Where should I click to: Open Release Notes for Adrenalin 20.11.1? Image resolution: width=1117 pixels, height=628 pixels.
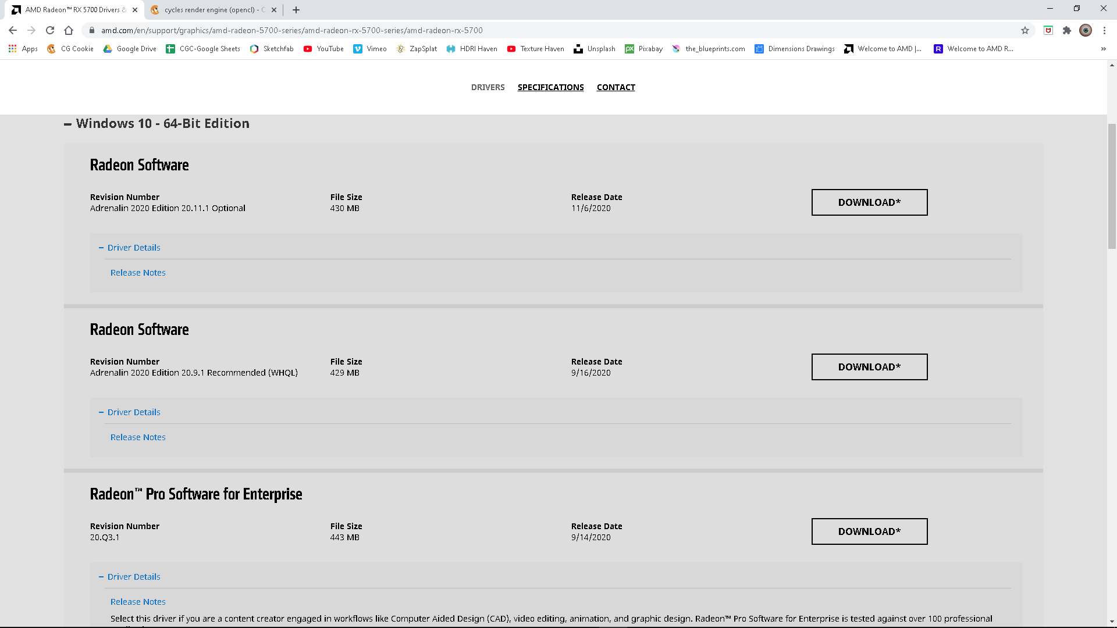point(138,273)
